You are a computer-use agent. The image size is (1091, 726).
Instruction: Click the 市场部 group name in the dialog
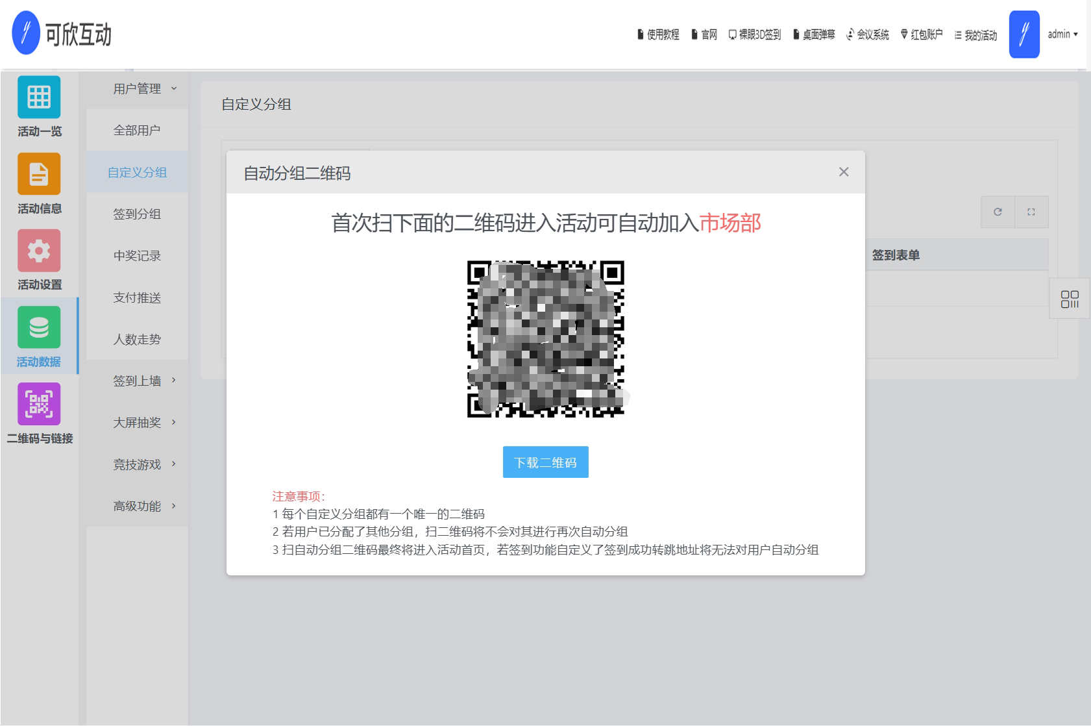[730, 223]
